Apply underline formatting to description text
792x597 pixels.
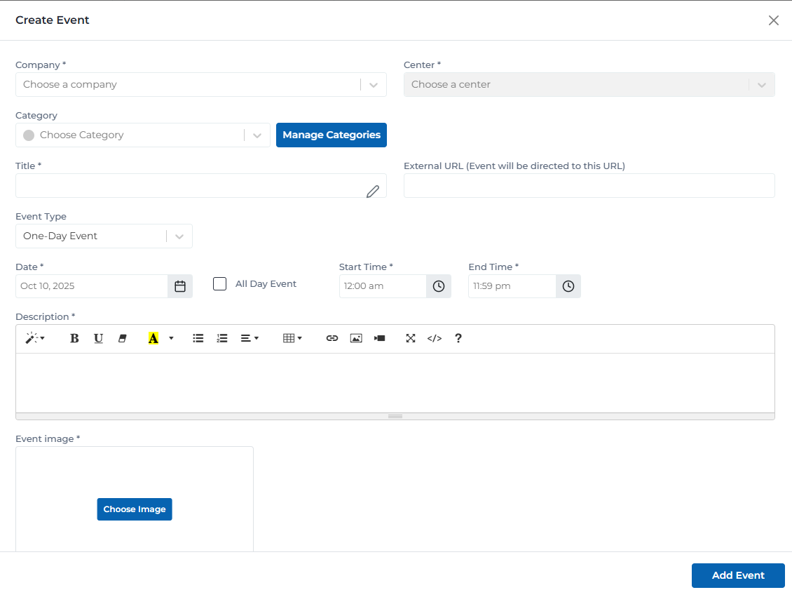click(x=98, y=338)
